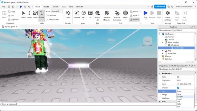197x111 pixels.
Task: Collapse the MeshPart tree node
Action: tap(166, 45)
